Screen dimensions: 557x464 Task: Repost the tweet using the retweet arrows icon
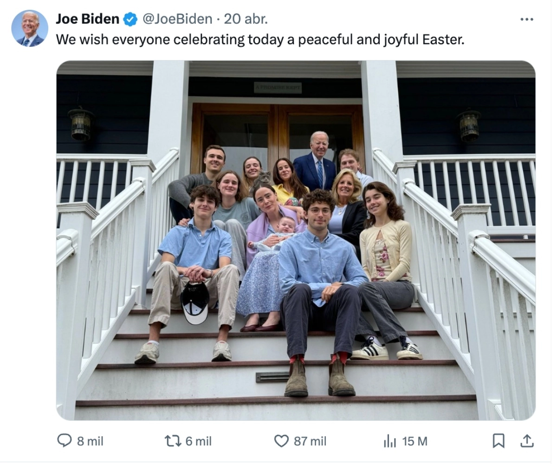point(173,441)
